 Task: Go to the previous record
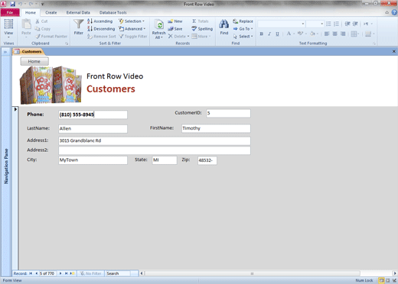[x=36, y=273]
